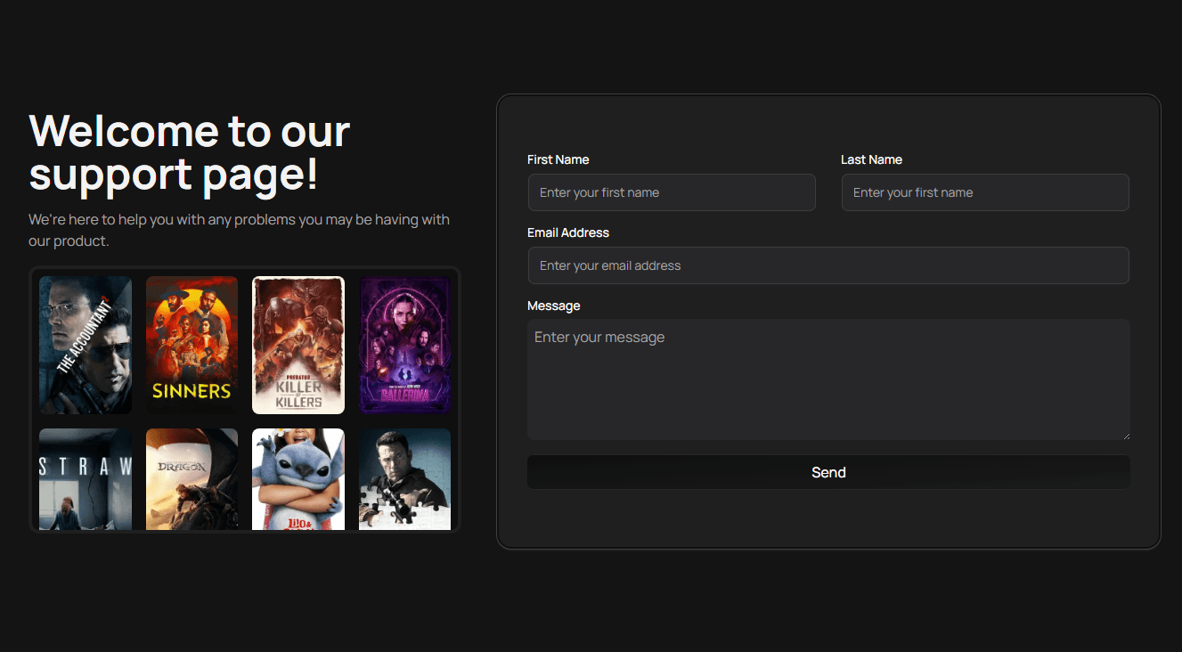Click the Welcome to our support page heading
Viewport: 1182px width, 652px height.
click(x=190, y=152)
